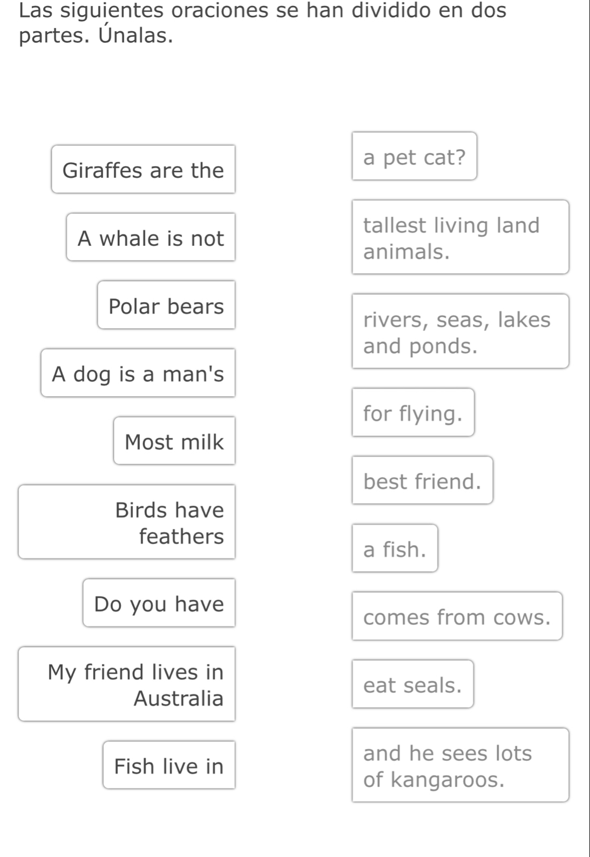
Task: Pick the "a fish." ending tile
Action: click(x=395, y=548)
